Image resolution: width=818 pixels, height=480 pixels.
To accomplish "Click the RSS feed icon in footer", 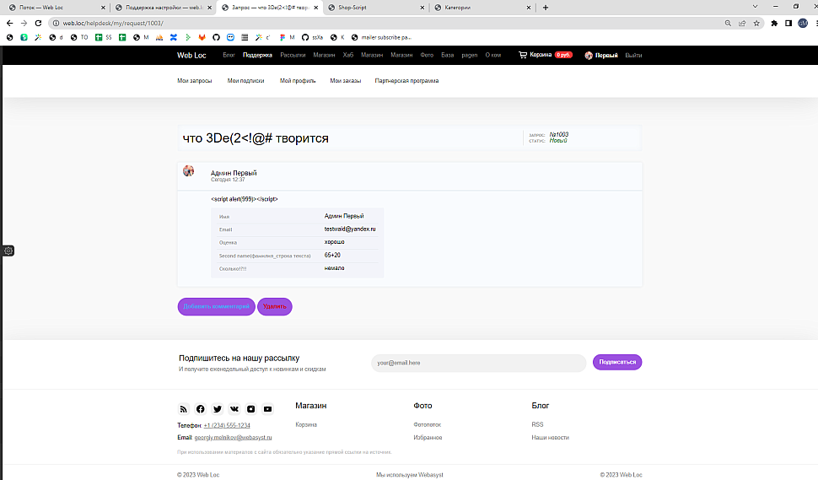I will click(x=183, y=409).
